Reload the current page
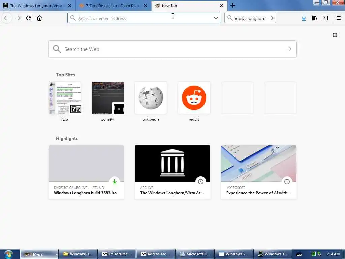 (29, 18)
